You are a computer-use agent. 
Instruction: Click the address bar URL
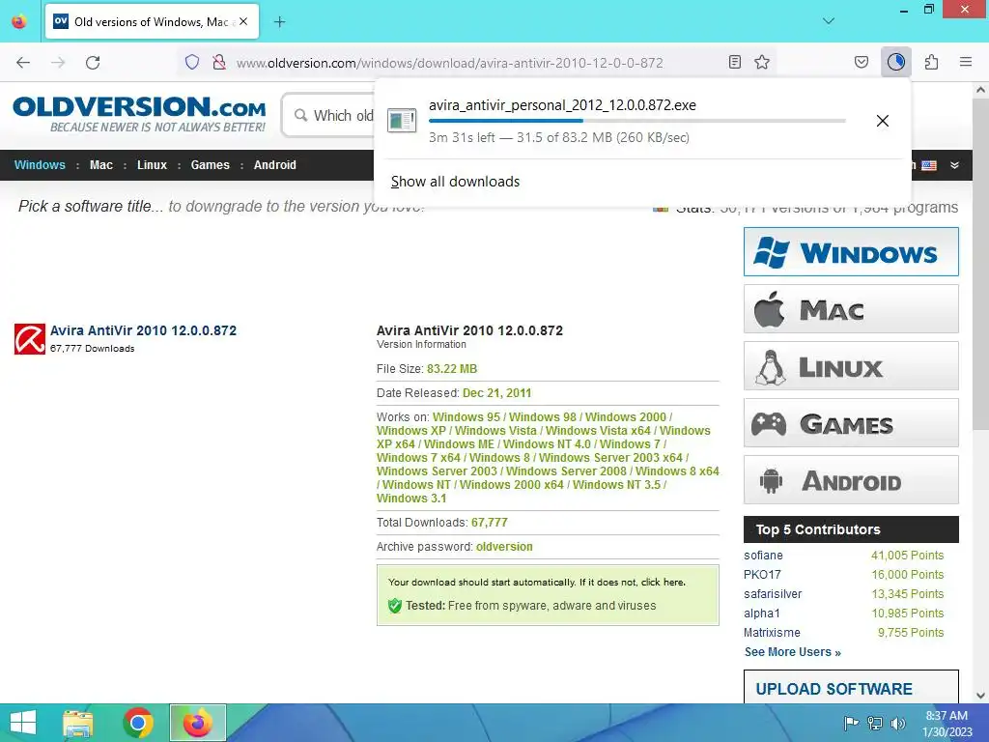[449, 63]
